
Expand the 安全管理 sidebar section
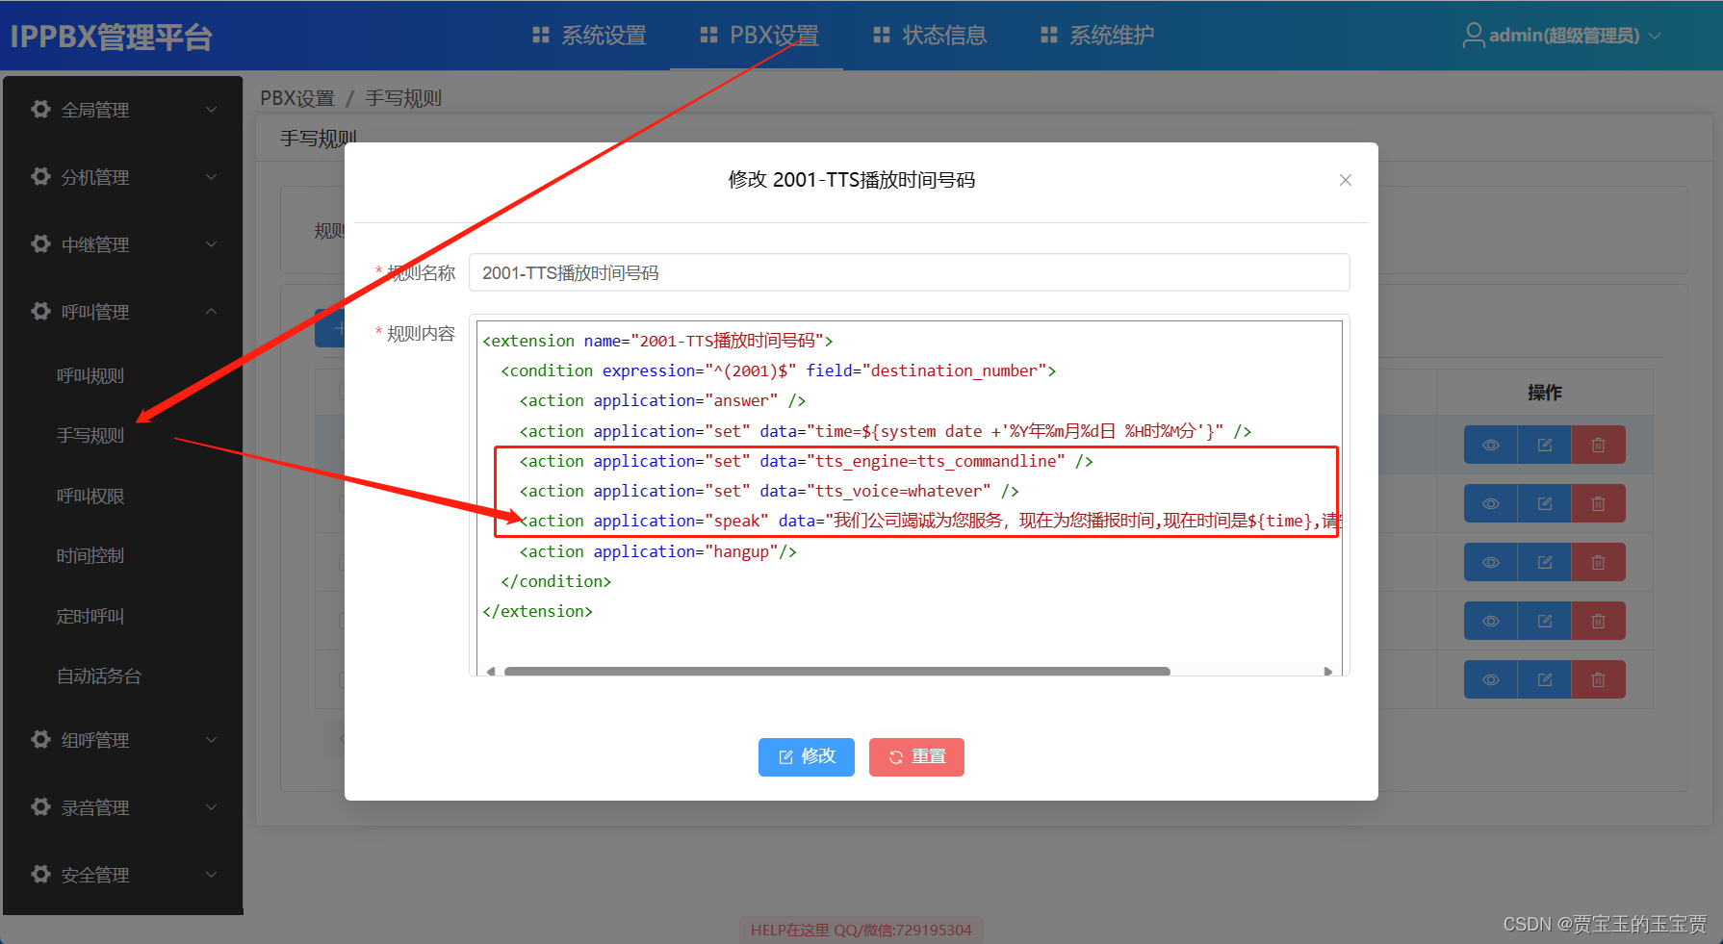[123, 875]
